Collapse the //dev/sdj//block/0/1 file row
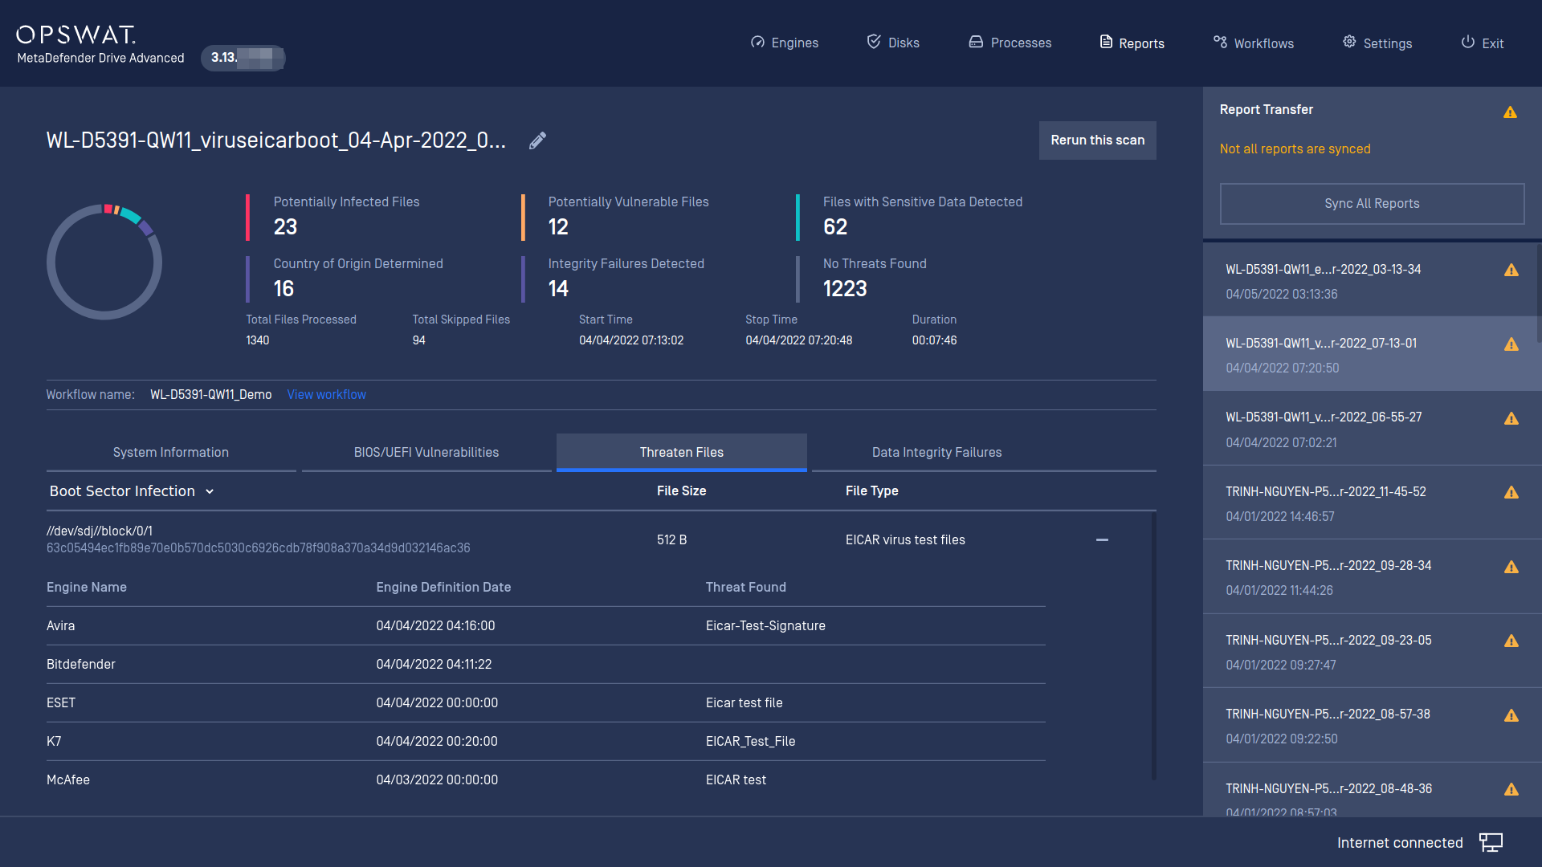 [1102, 540]
